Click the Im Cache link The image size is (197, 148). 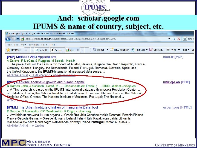point(37,126)
